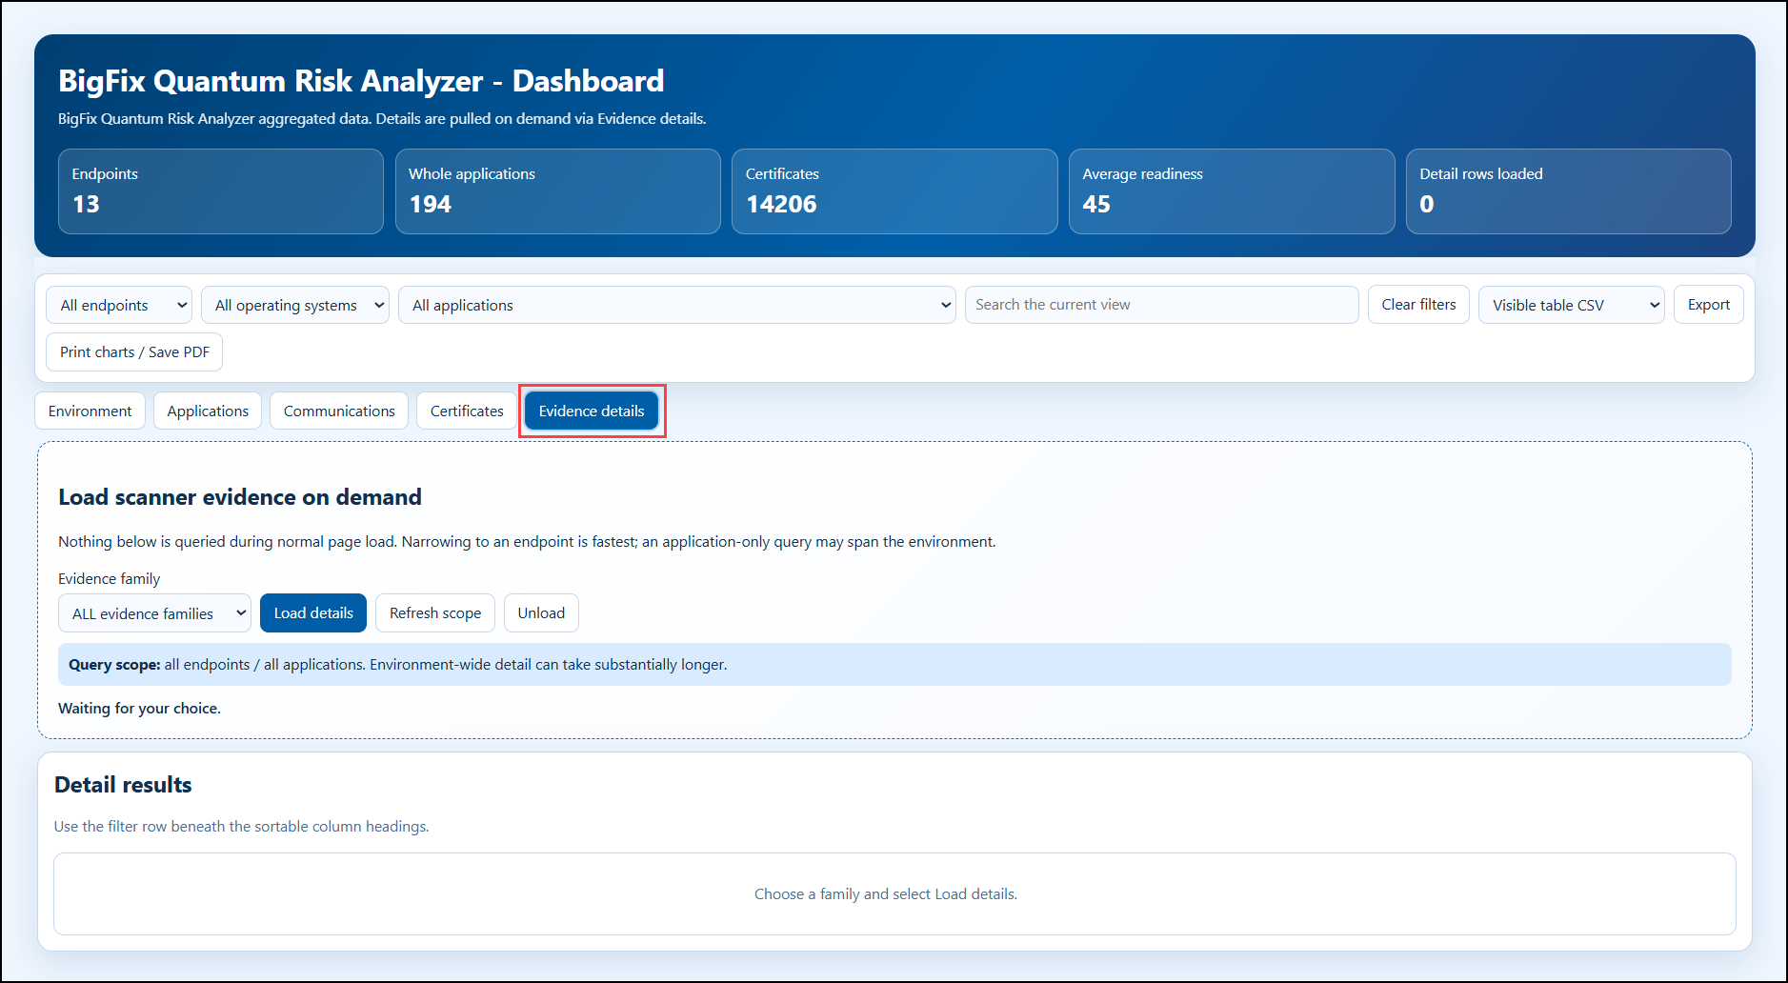The width and height of the screenshot is (1788, 983).
Task: Click the Load details button
Action: click(x=313, y=613)
